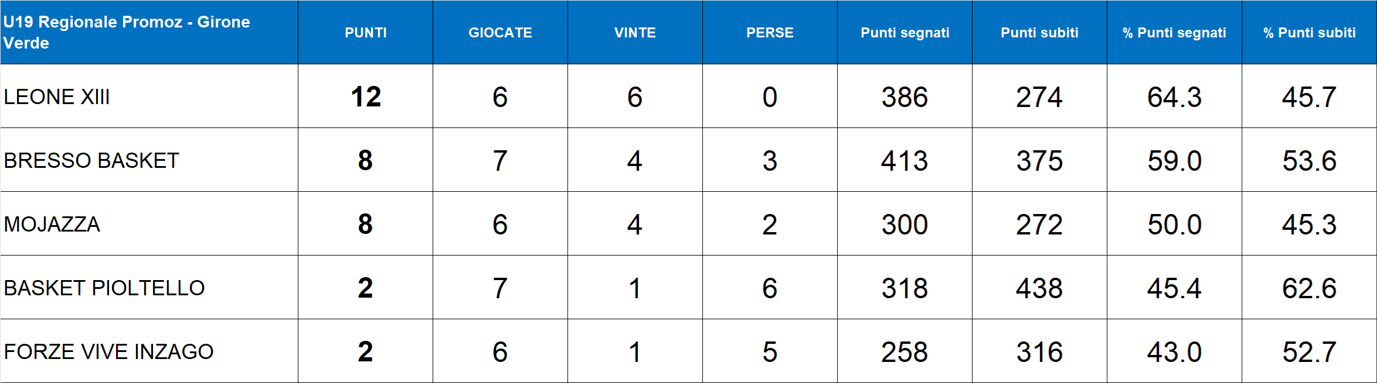Select the LEONE XIII team row
1377x383 pixels.
point(57,96)
